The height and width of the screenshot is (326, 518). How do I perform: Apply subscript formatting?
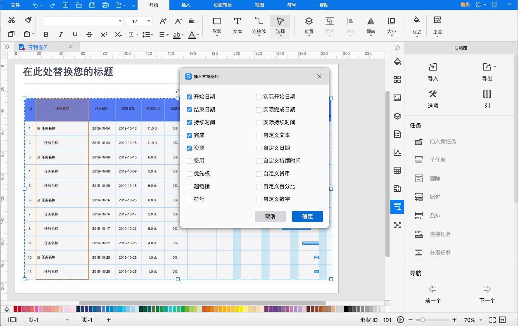coord(119,35)
